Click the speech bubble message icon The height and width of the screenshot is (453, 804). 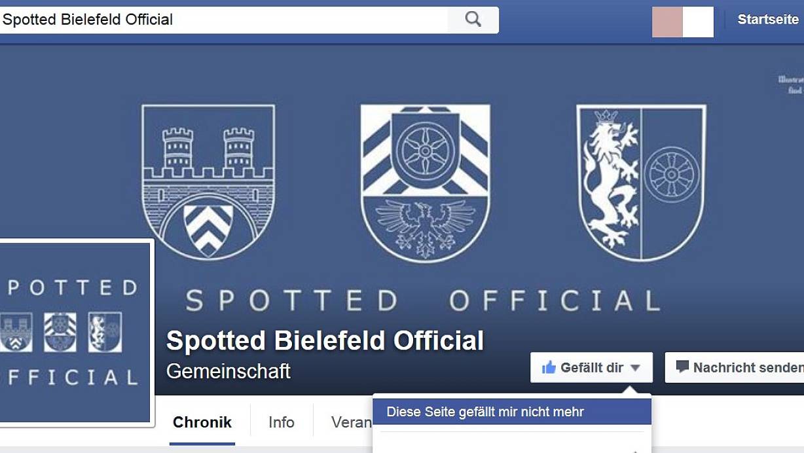click(682, 367)
